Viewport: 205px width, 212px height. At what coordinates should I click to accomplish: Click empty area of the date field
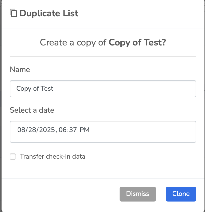pyautogui.click(x=142, y=132)
